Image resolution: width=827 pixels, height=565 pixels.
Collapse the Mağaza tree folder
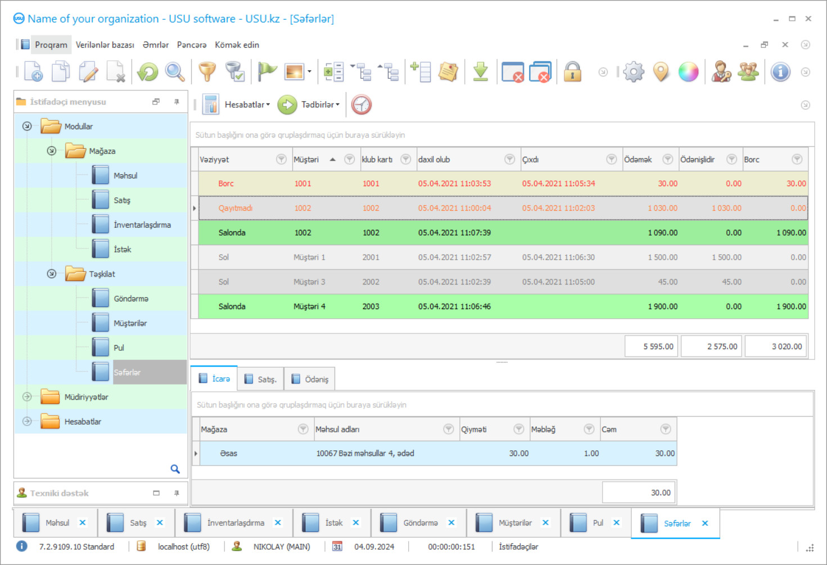coord(52,151)
